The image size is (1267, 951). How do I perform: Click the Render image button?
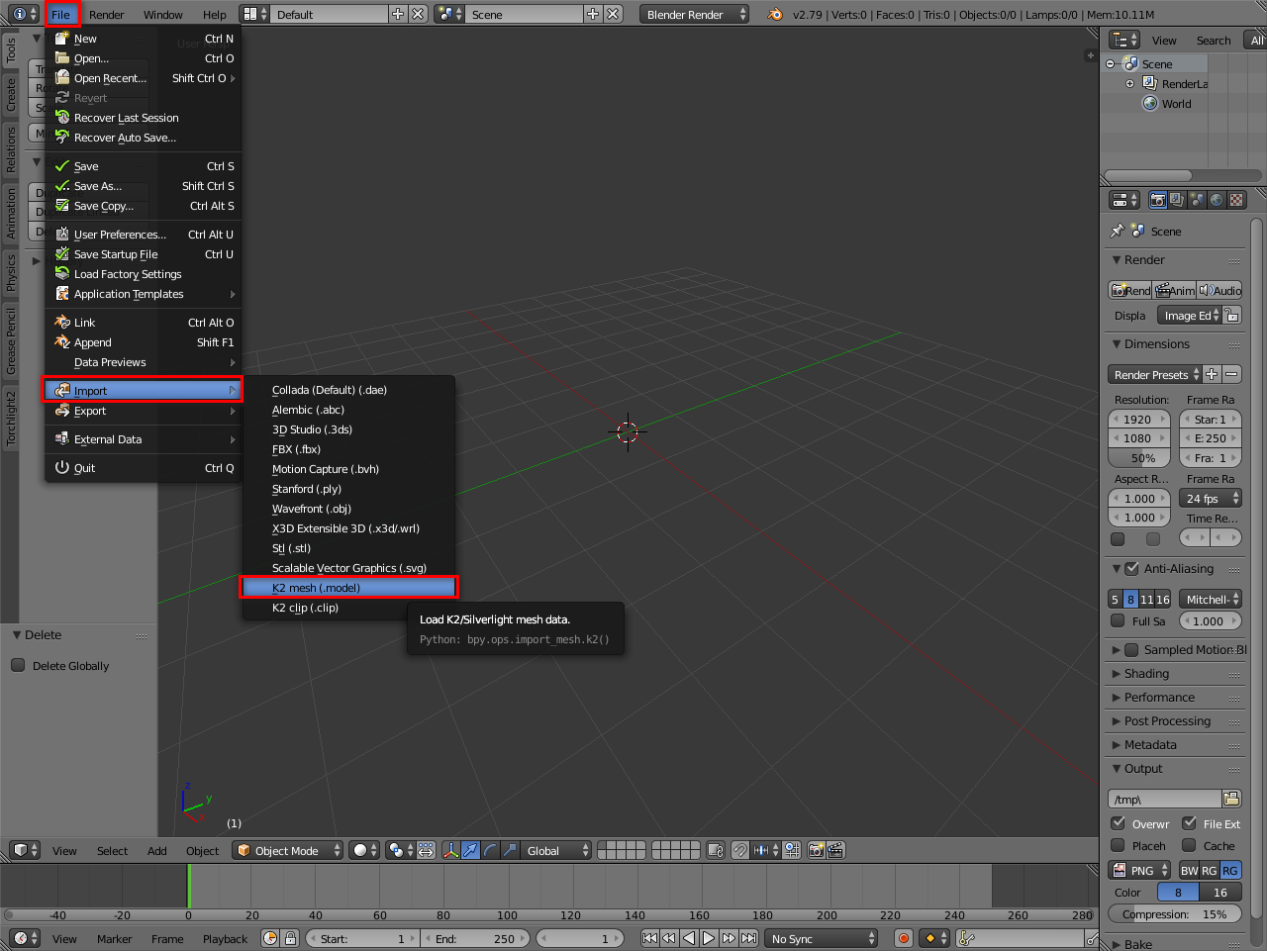coord(1130,290)
